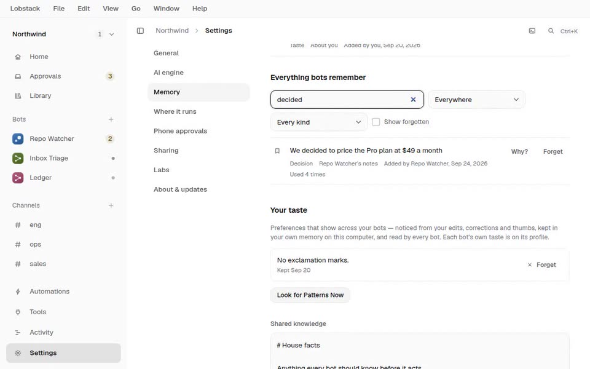Open the Everywhere scope dropdown

(x=476, y=100)
